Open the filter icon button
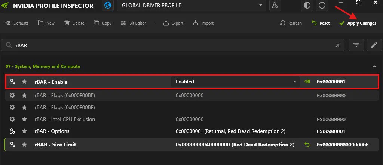This screenshot has height=165, width=383. point(356,45)
